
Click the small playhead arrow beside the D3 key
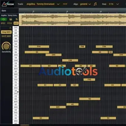pos(18,92)
